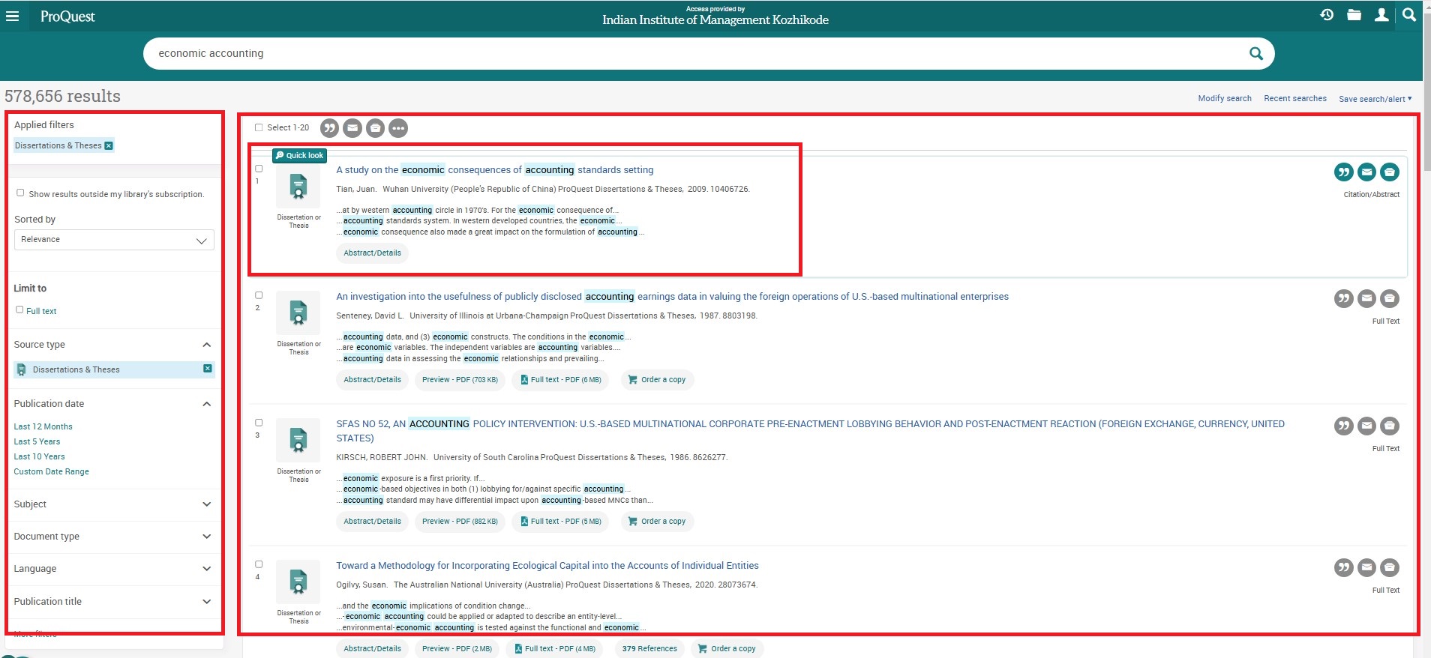Open the hamburger navigation menu
1431x658 pixels.
pyautogui.click(x=13, y=16)
